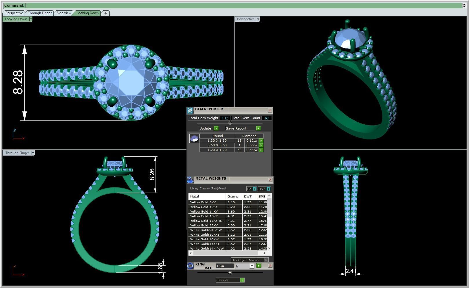The width and height of the screenshot is (469, 288).
Task: Click the Metal column header
Action: click(x=207, y=196)
